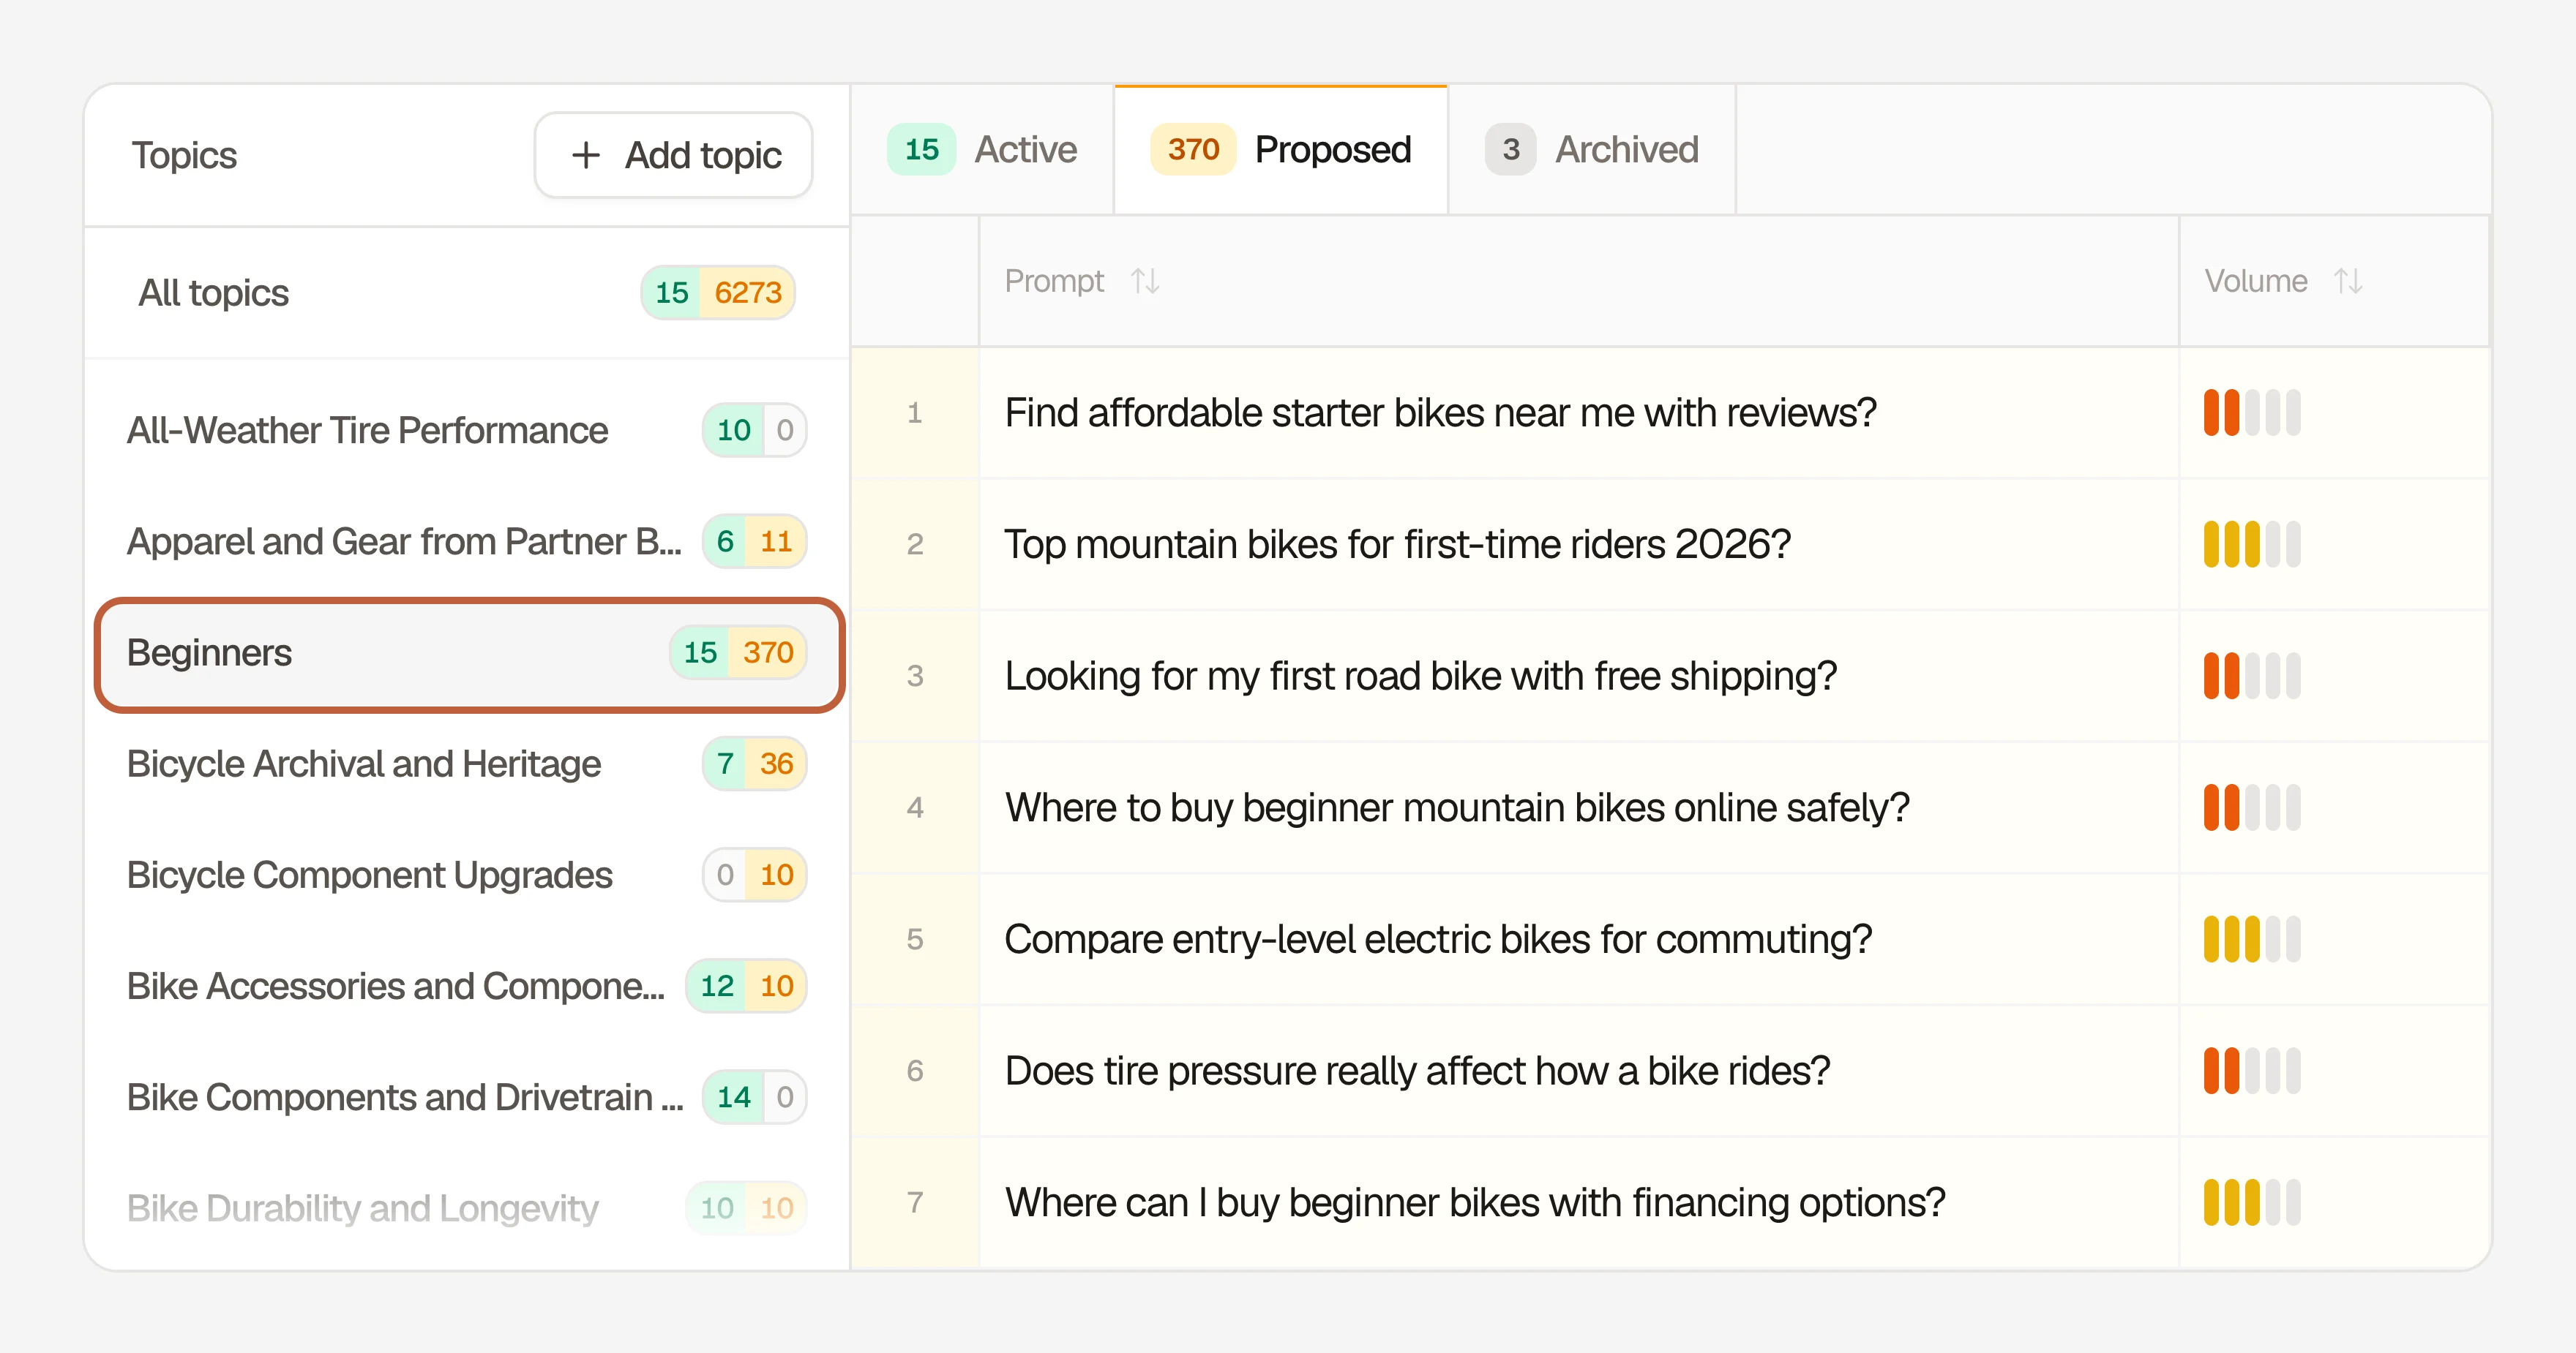
Task: Open the Archived tab
Action: click(1592, 150)
